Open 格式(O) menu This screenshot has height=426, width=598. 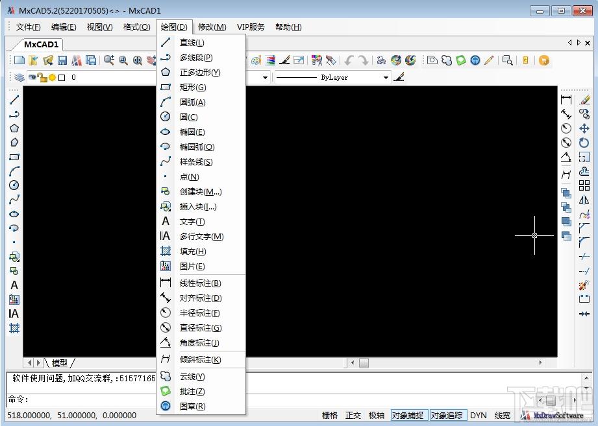(x=136, y=27)
